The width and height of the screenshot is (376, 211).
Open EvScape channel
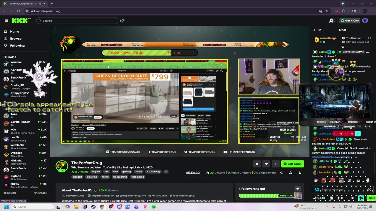coord(25,154)
